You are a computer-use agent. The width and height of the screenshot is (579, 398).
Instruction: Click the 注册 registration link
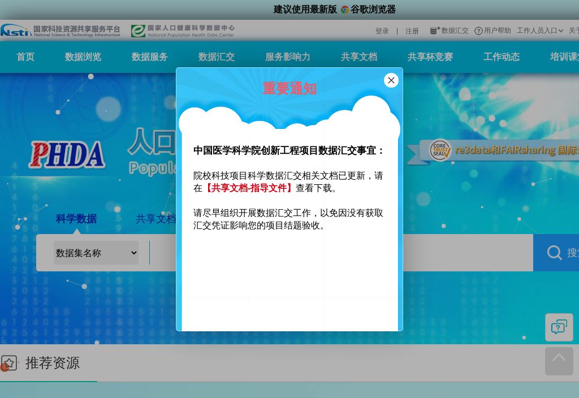pyautogui.click(x=412, y=31)
